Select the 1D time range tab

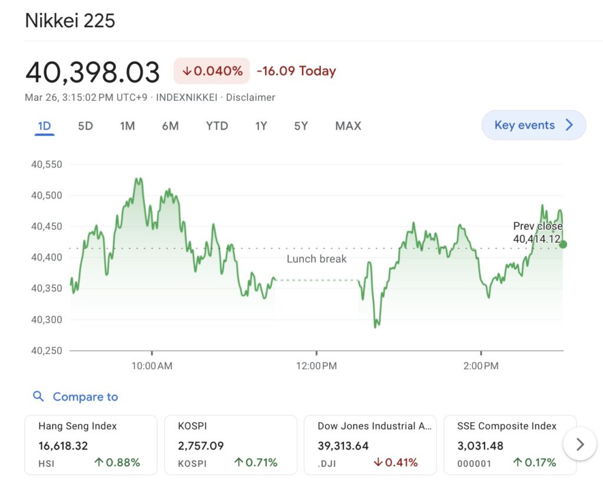[x=44, y=126]
